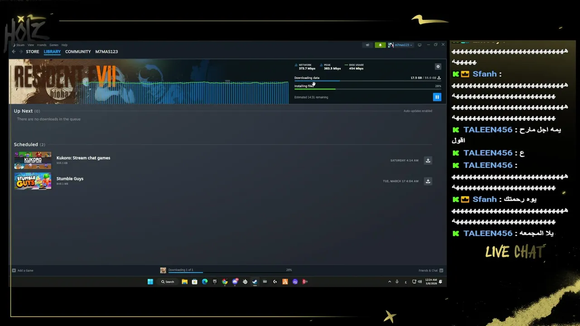
Task: Open notifications green bell icon
Action: coord(380,45)
